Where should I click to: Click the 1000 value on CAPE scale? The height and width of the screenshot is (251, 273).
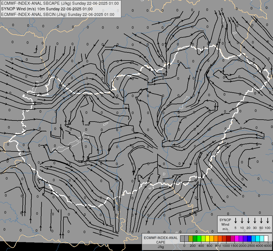point(226,246)
